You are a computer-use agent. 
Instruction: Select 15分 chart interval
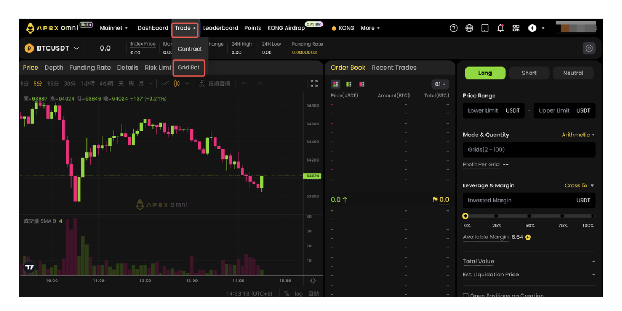(x=53, y=84)
